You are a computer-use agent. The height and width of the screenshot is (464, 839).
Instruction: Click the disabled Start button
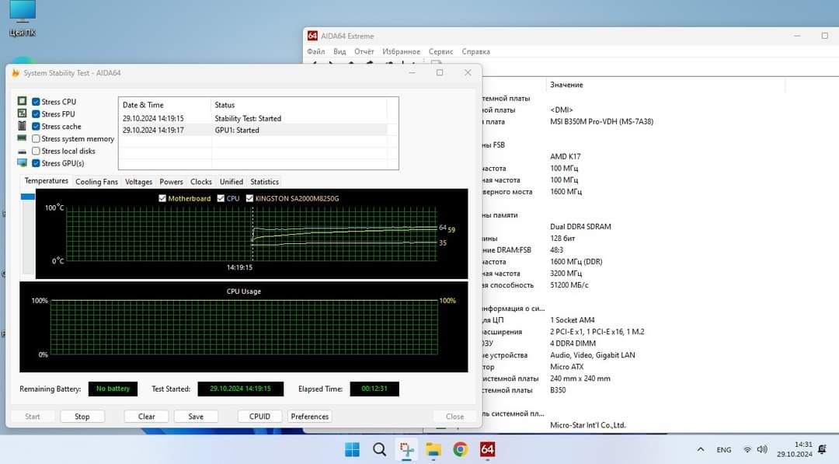tap(33, 417)
